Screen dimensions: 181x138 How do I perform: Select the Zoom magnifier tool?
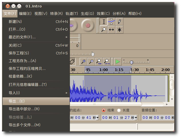click(104, 30)
